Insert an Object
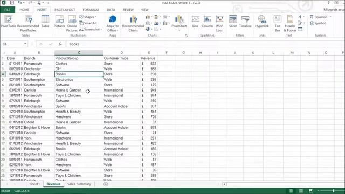This screenshot has height=194, width=345. pyautogui.click(x=300, y=29)
